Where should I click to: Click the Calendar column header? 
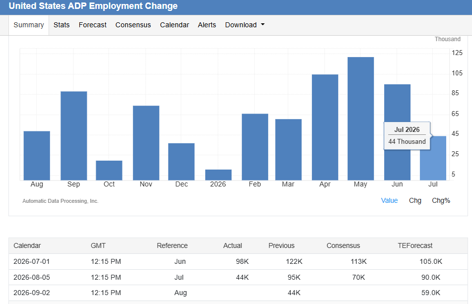[27, 245]
